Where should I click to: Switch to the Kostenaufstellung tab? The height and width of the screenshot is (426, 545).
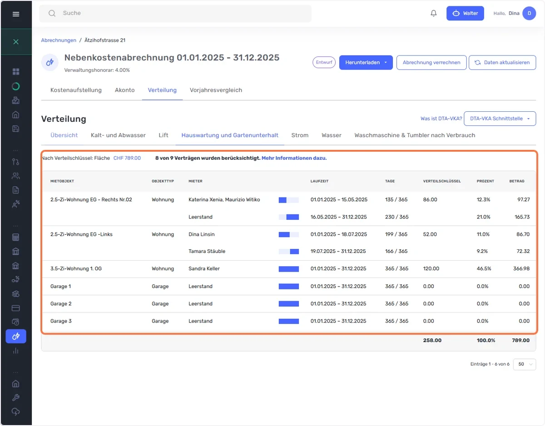click(x=76, y=90)
